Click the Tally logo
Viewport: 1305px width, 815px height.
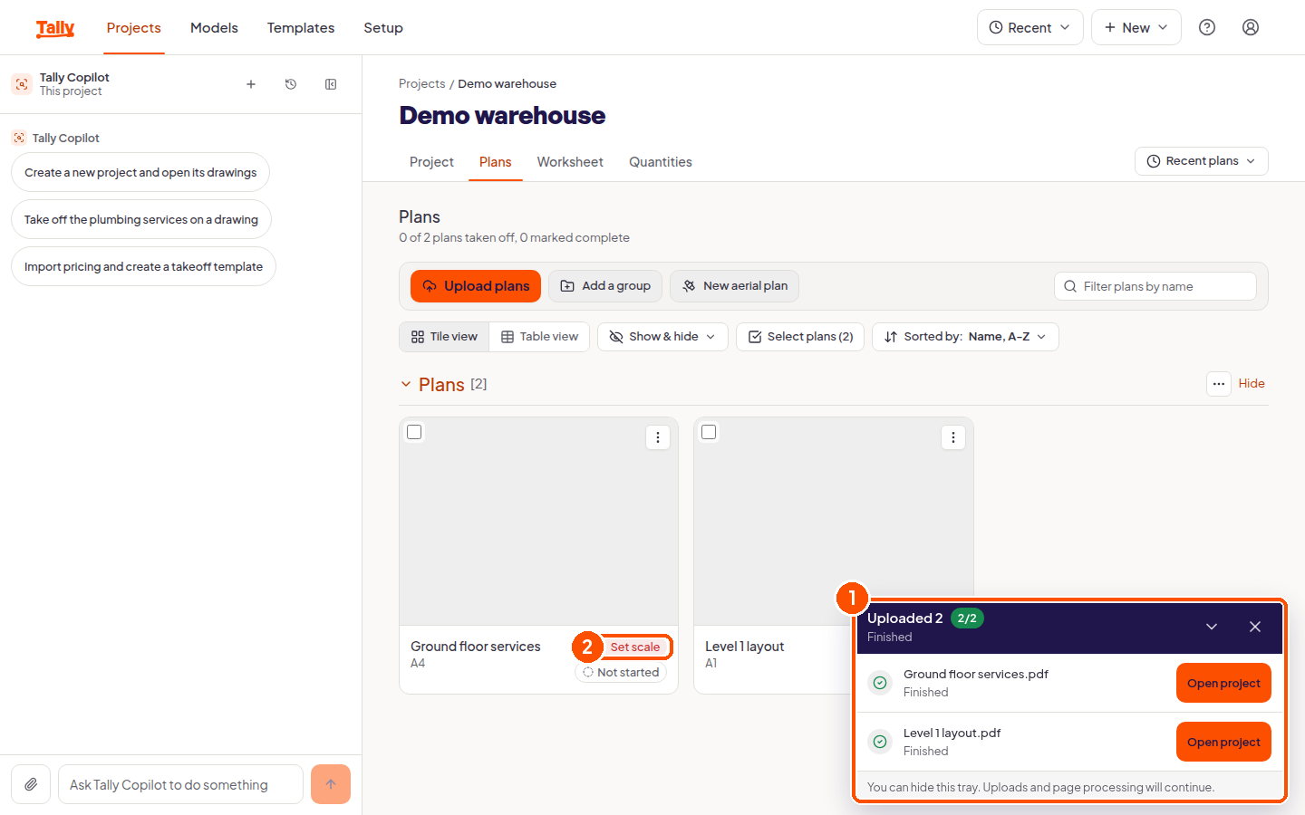tap(55, 28)
